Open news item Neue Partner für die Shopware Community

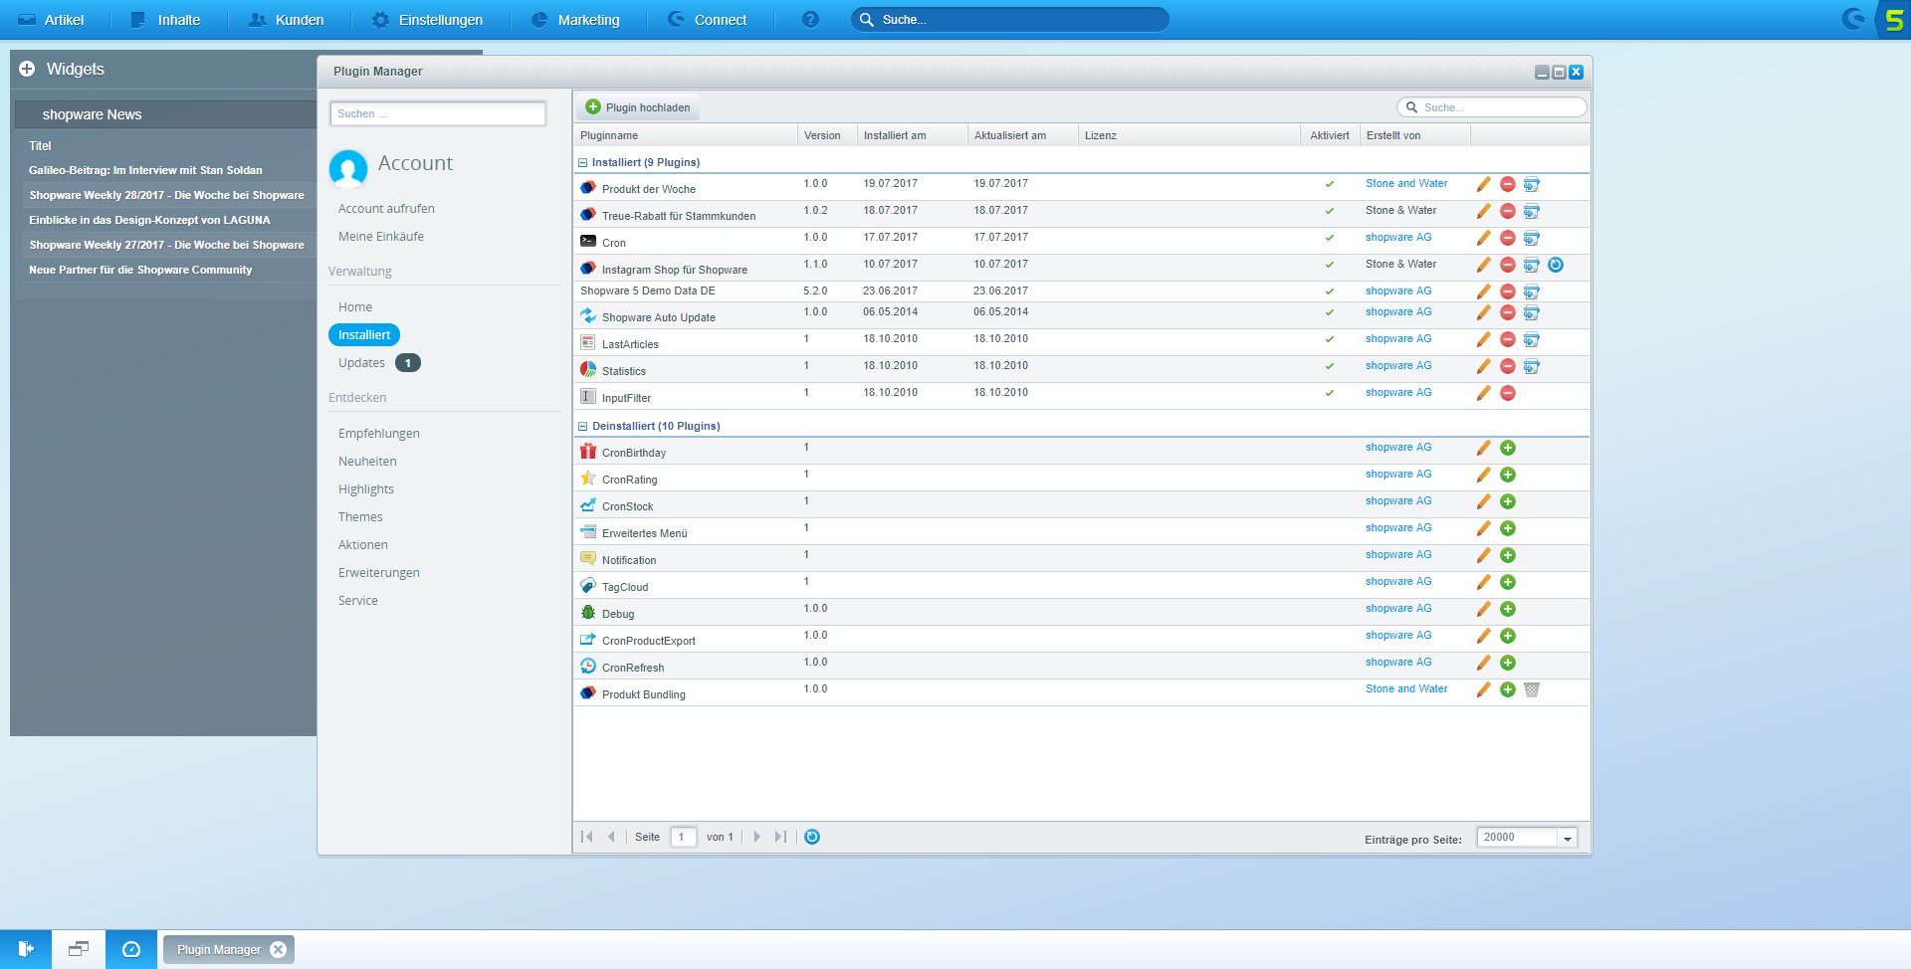tap(140, 270)
